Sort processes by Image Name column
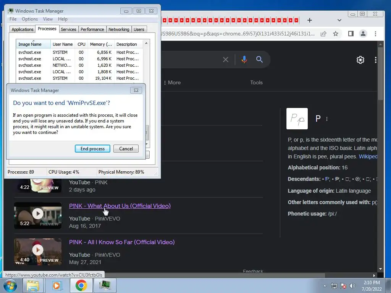 (34, 44)
